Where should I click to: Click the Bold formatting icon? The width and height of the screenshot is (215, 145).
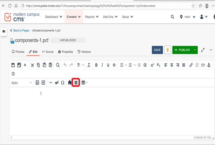[97, 65]
